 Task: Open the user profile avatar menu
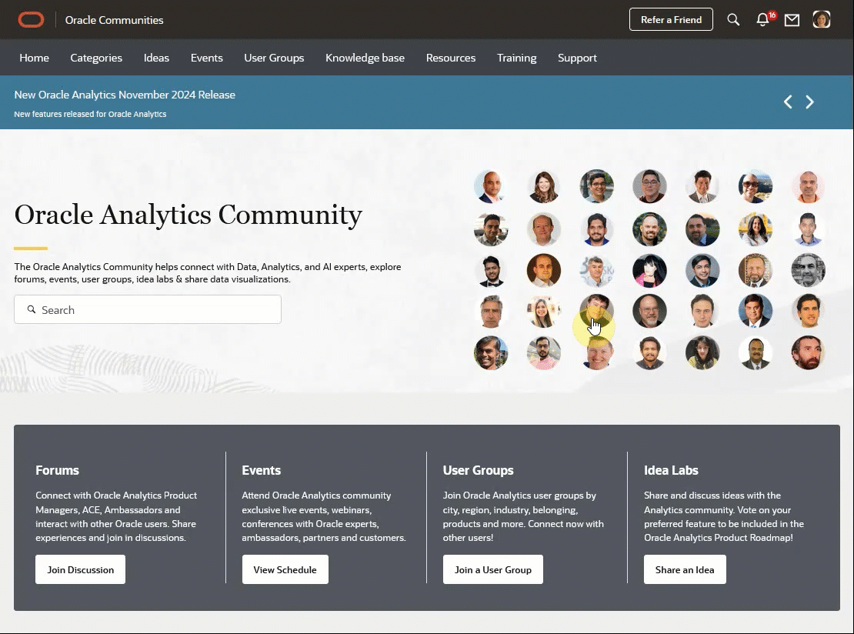coord(822,19)
